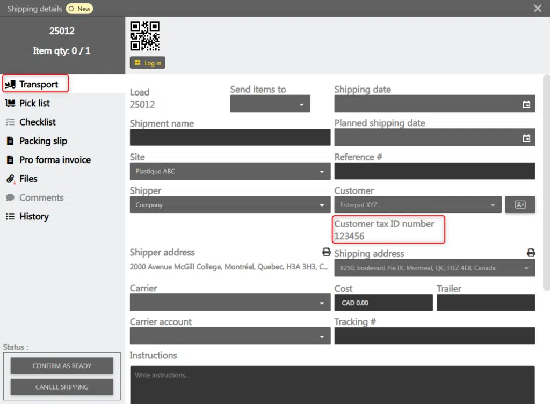Close the Shipping details window
Screen dimensions: 550x404
point(538,8)
